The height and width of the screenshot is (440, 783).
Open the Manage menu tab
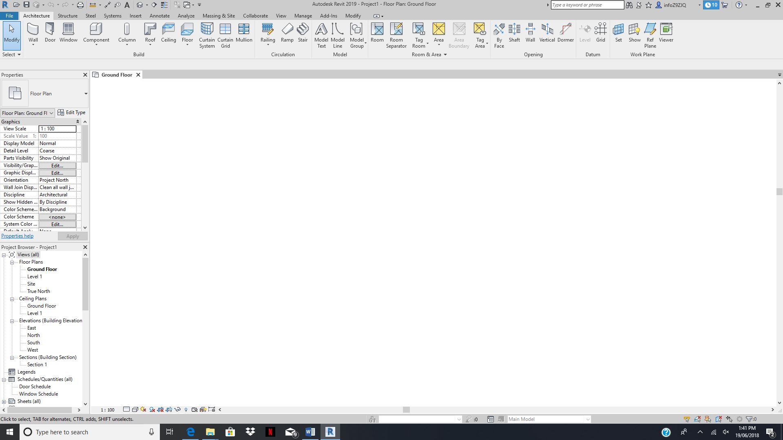303,15
